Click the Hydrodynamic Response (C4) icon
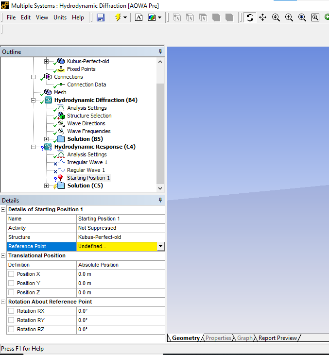The width and height of the screenshot is (329, 355). (48, 147)
